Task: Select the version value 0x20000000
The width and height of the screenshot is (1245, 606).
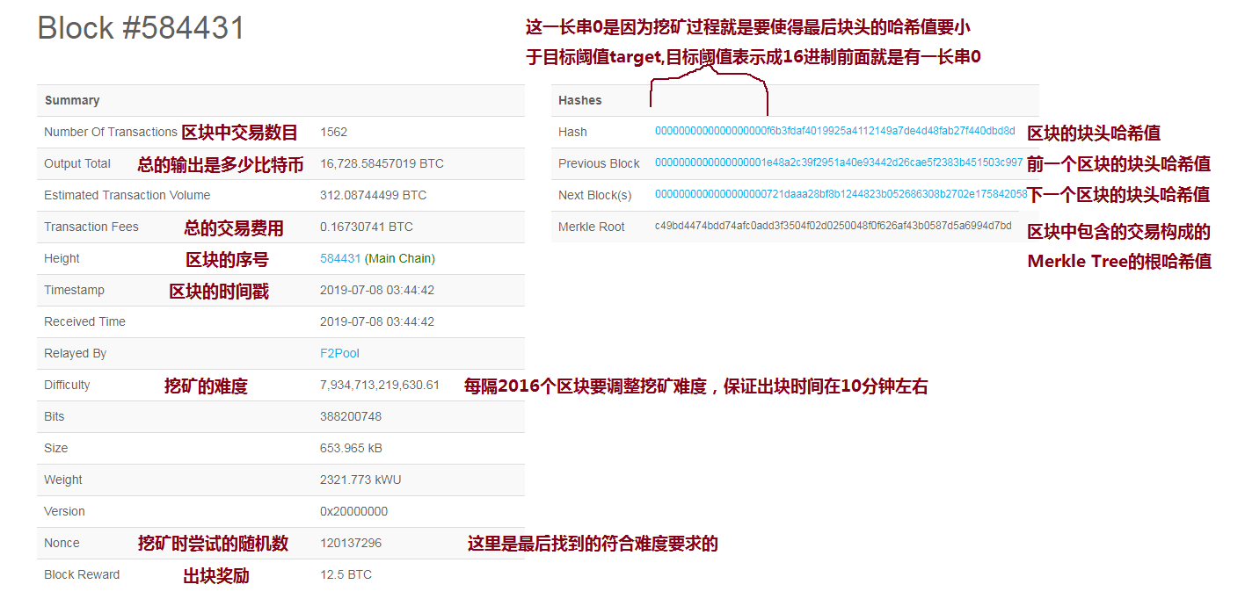Action: [353, 511]
